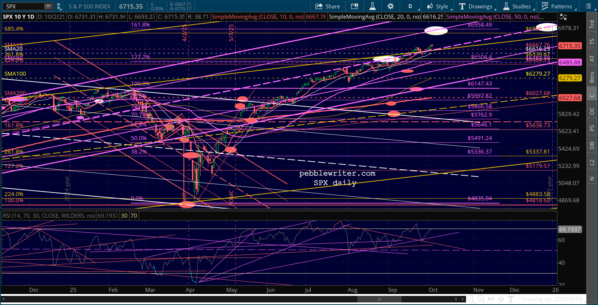Open the symbol selector dropdown arrow
The image size is (598, 305).
click(x=48, y=6)
